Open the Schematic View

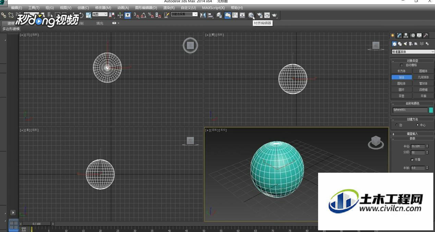242,15
